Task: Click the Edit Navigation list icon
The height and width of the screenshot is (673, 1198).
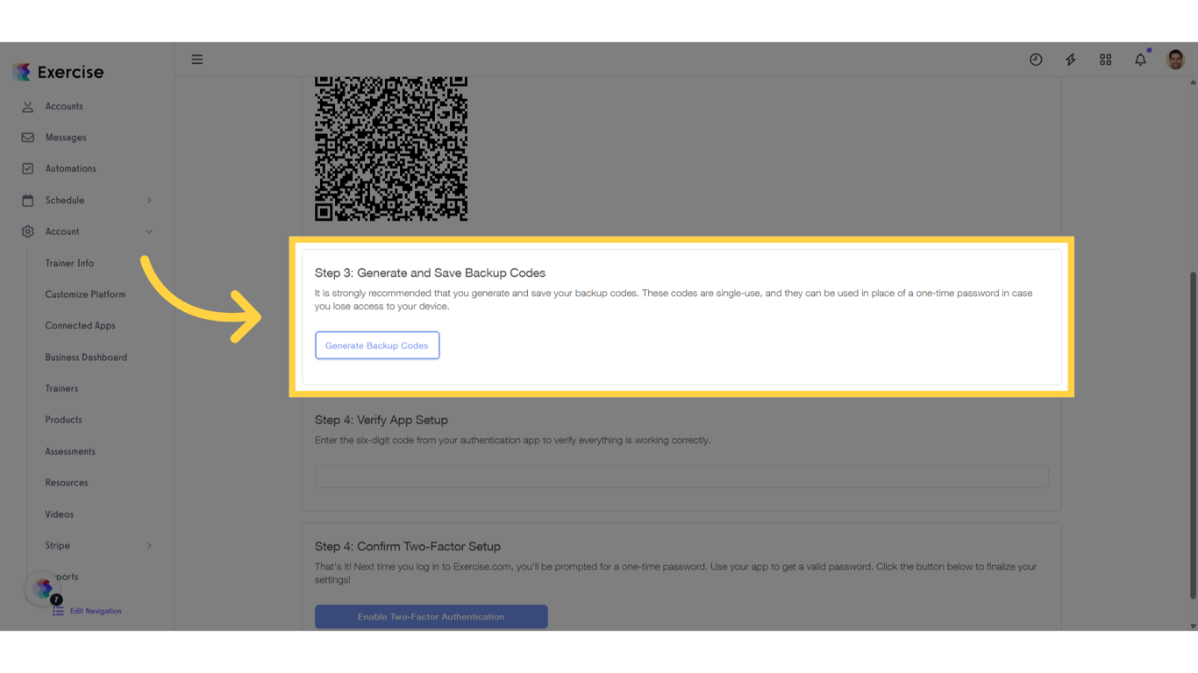Action: (57, 610)
